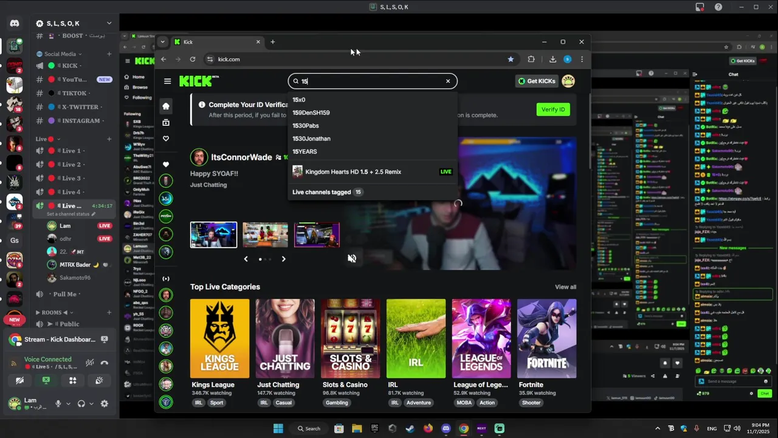
Task: Open ItsConnorWade channel link
Action: coord(241,157)
